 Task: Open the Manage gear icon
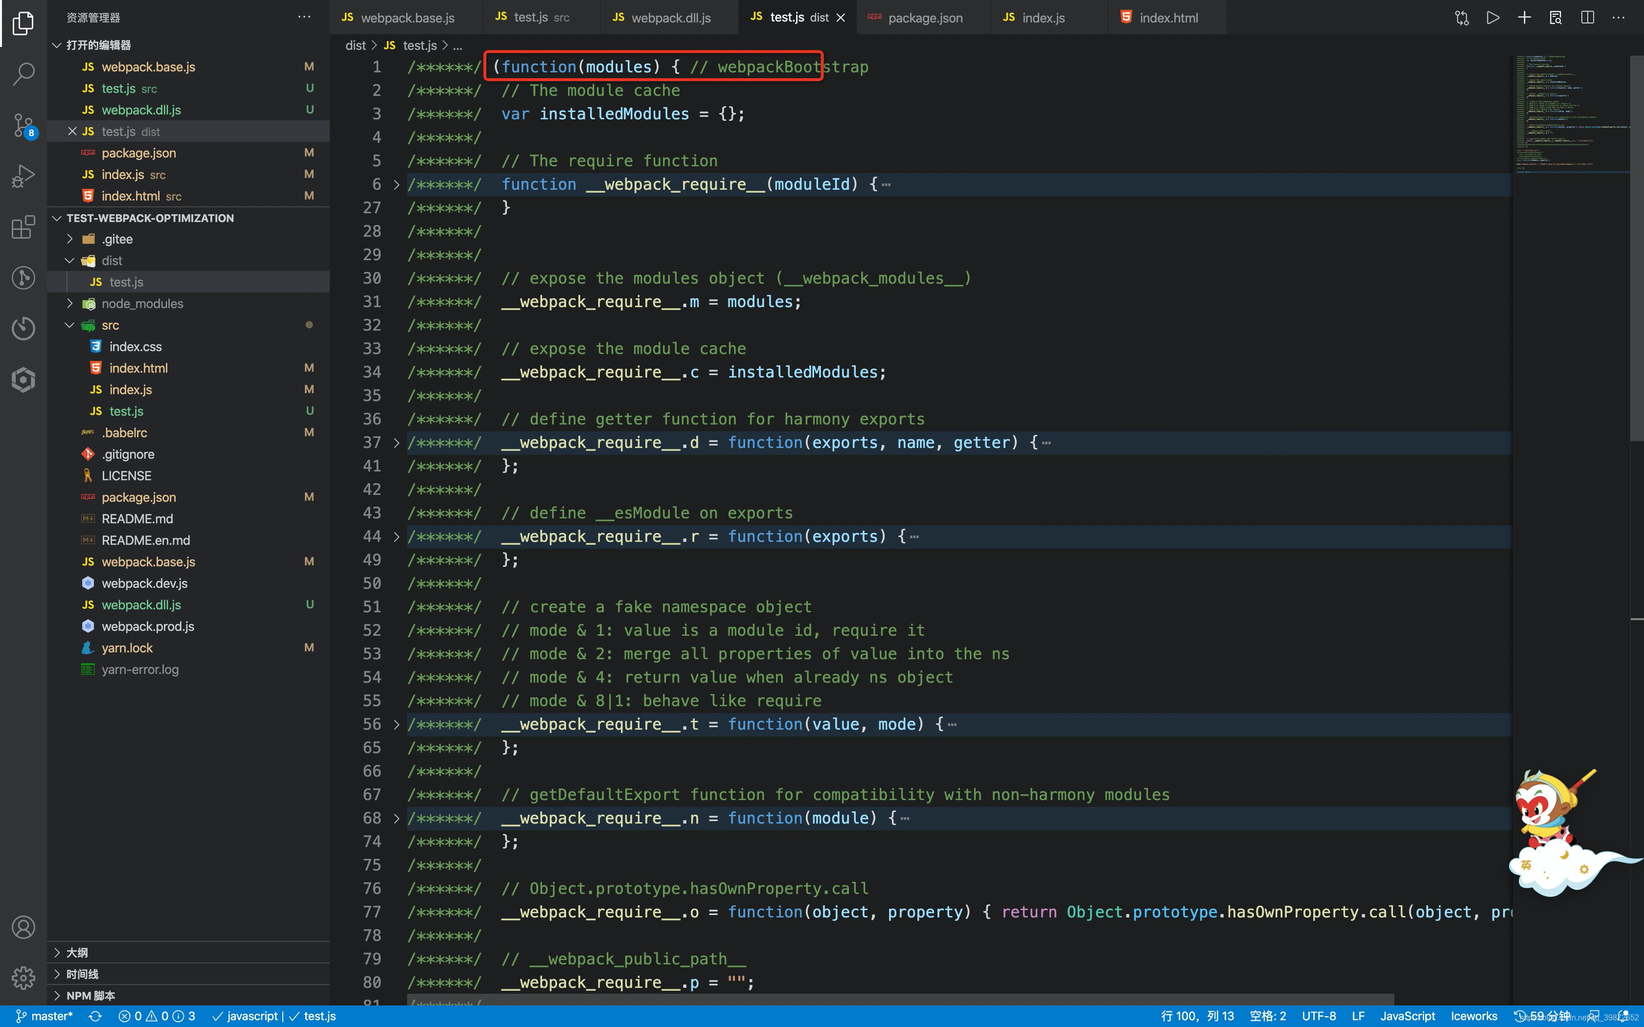coord(23,978)
